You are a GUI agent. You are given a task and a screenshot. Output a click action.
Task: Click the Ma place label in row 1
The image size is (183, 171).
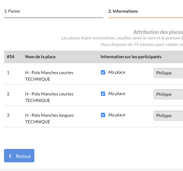[116, 72]
